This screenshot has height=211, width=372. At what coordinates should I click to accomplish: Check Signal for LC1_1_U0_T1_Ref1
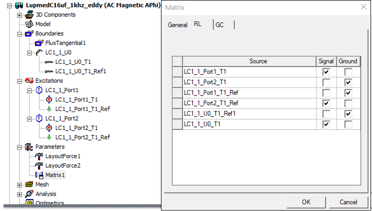tap(326, 114)
